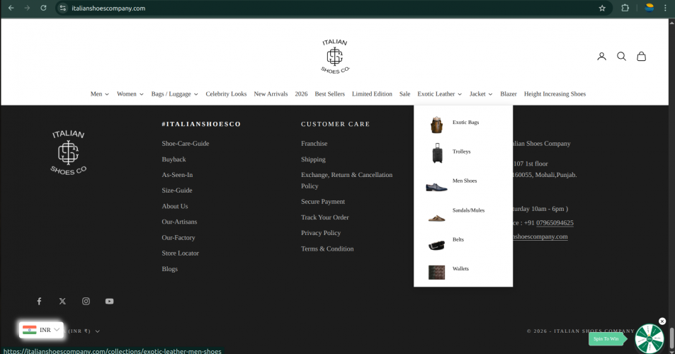
Task: Open the As-Seen-In footer link
Action: [x=177, y=175]
